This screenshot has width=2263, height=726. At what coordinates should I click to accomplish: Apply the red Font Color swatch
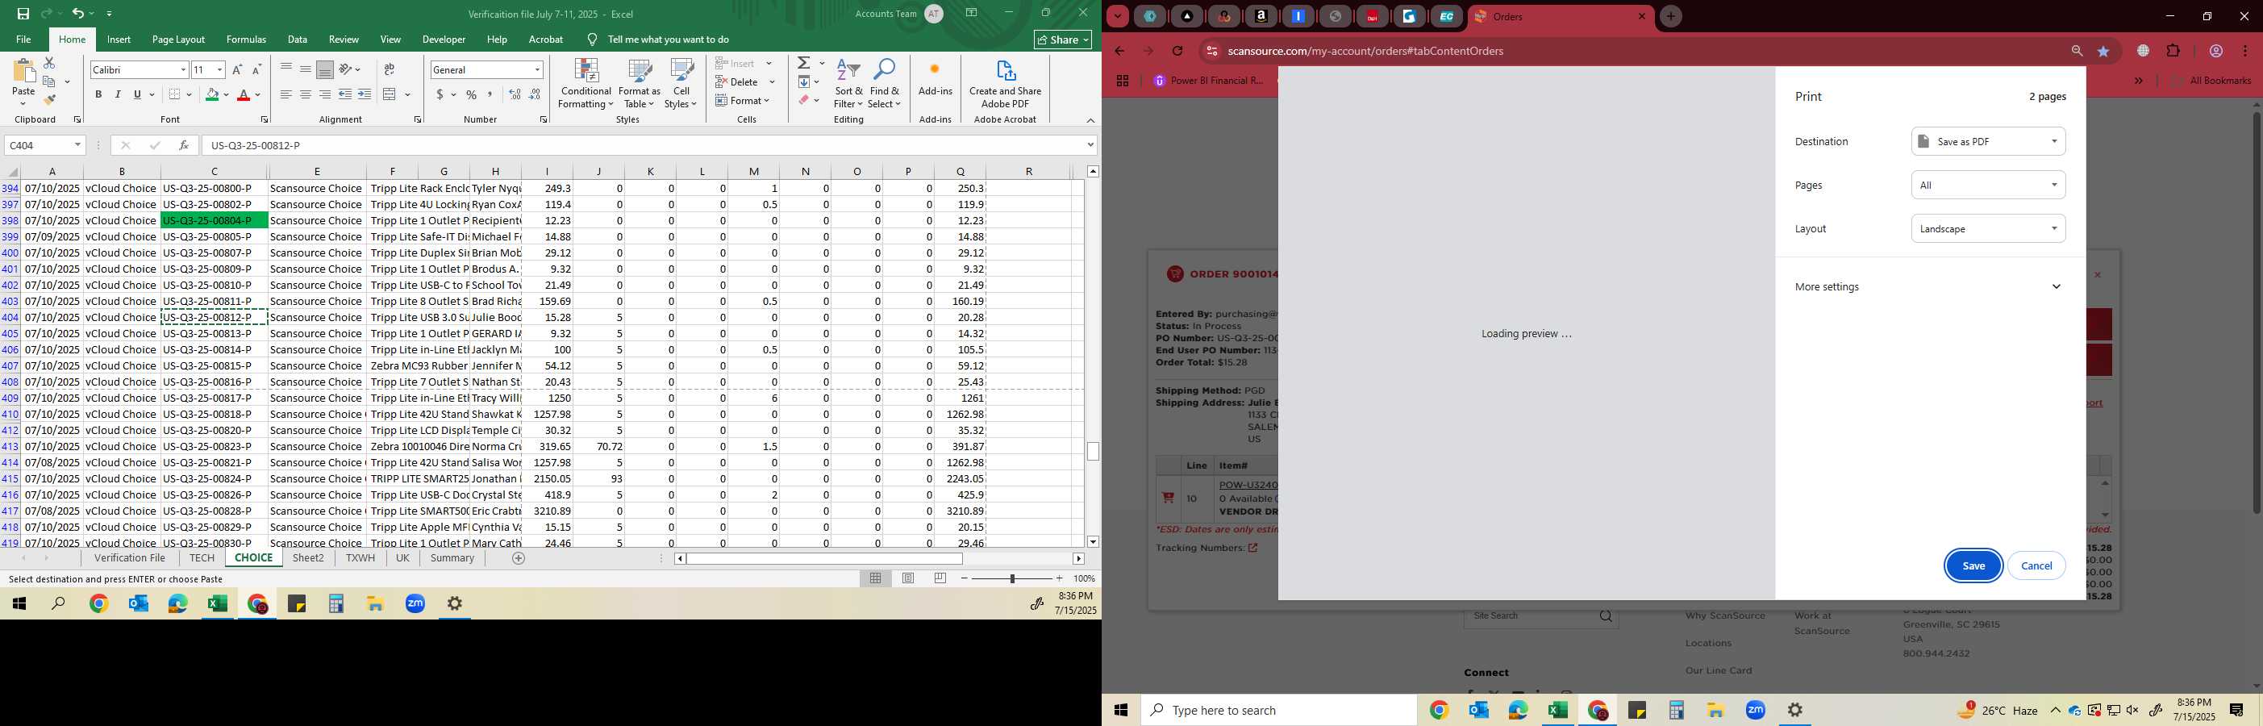244,95
